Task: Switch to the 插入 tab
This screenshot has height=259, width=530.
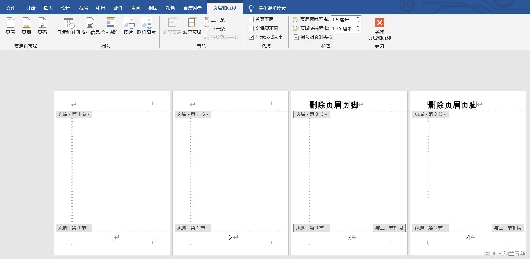Action: pos(48,8)
